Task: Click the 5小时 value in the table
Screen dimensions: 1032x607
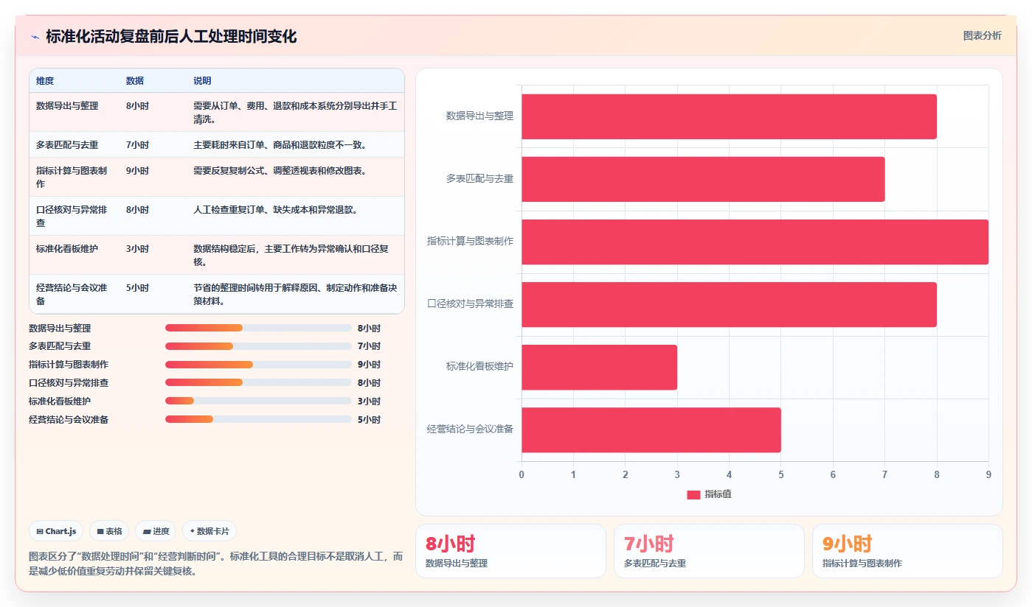Action: coord(137,288)
